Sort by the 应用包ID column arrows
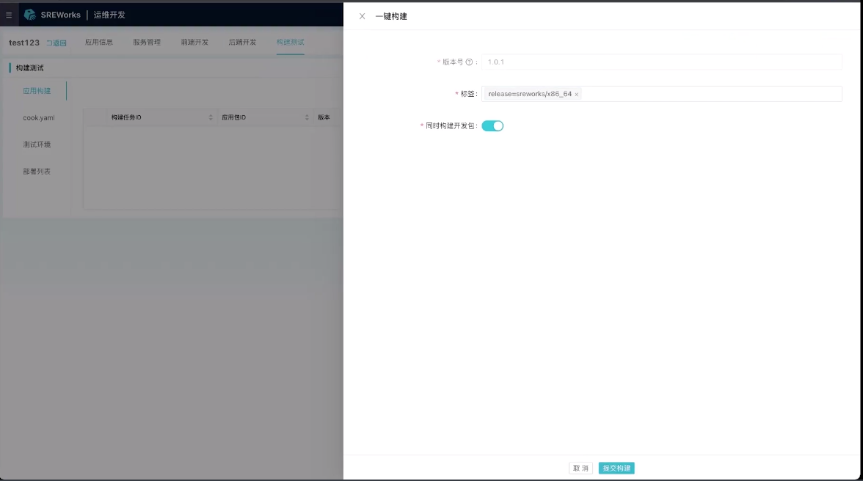This screenshot has height=481, width=863. pos(307,117)
